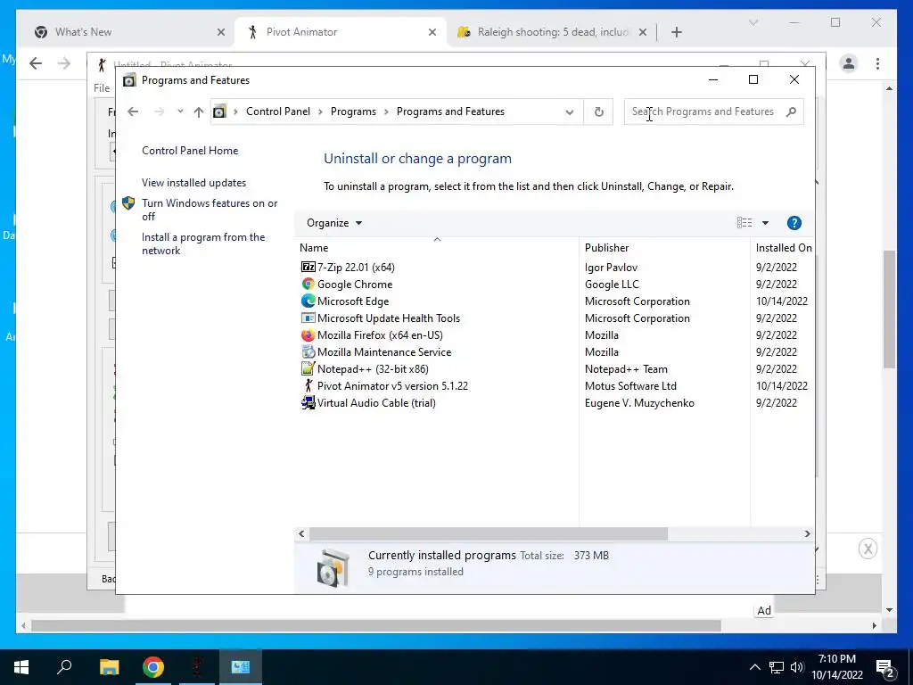This screenshot has height=685, width=913.
Task: Close the What's New tab
Action: pos(221,32)
